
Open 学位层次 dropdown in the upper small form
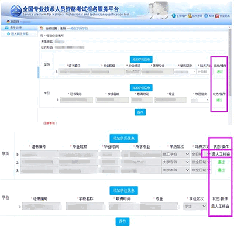(199, 100)
